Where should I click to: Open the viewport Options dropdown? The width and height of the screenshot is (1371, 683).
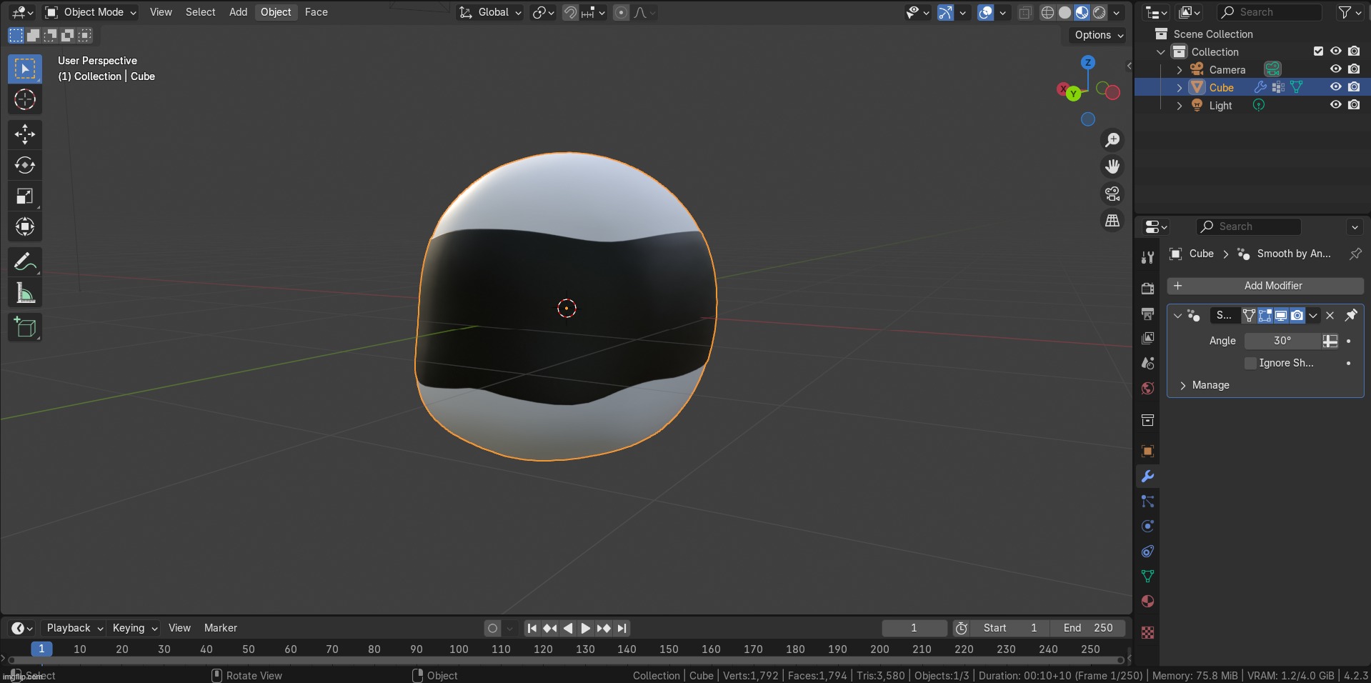[1099, 35]
